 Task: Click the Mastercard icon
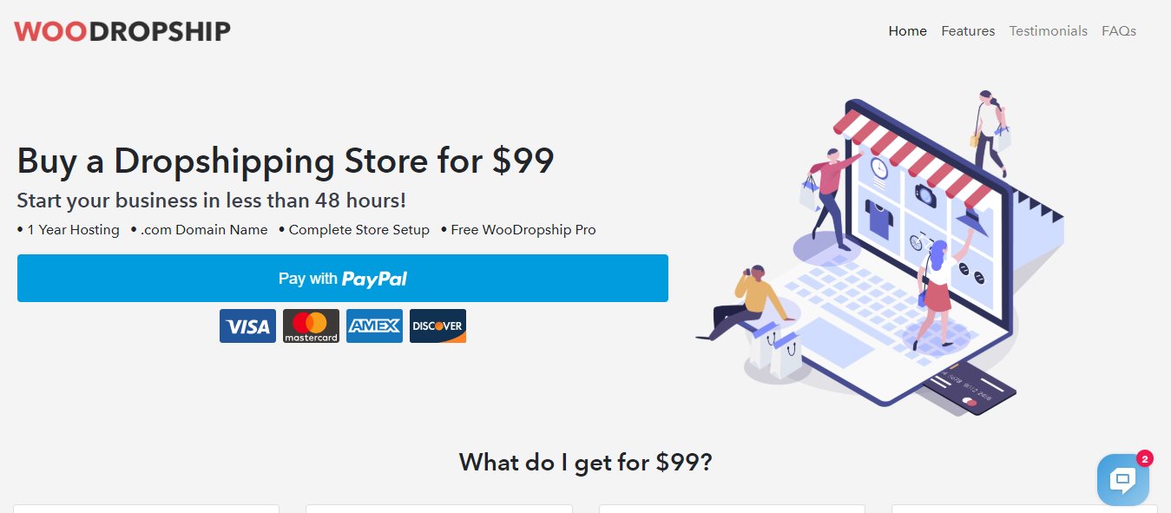311,326
